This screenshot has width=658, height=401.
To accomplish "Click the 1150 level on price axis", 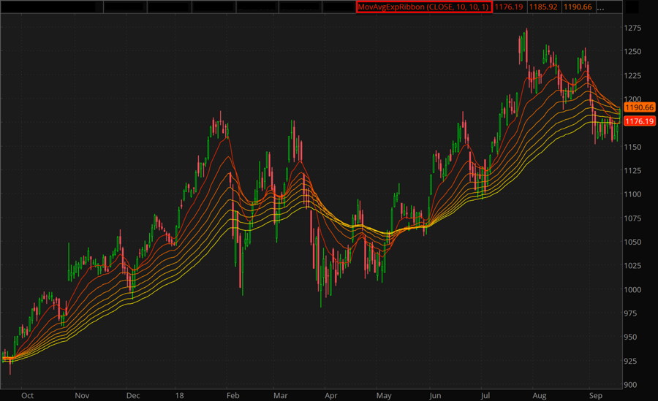I will (x=633, y=147).
